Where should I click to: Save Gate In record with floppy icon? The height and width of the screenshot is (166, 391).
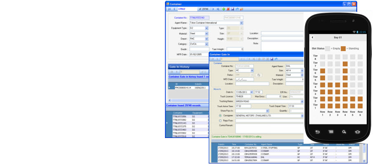point(272,59)
